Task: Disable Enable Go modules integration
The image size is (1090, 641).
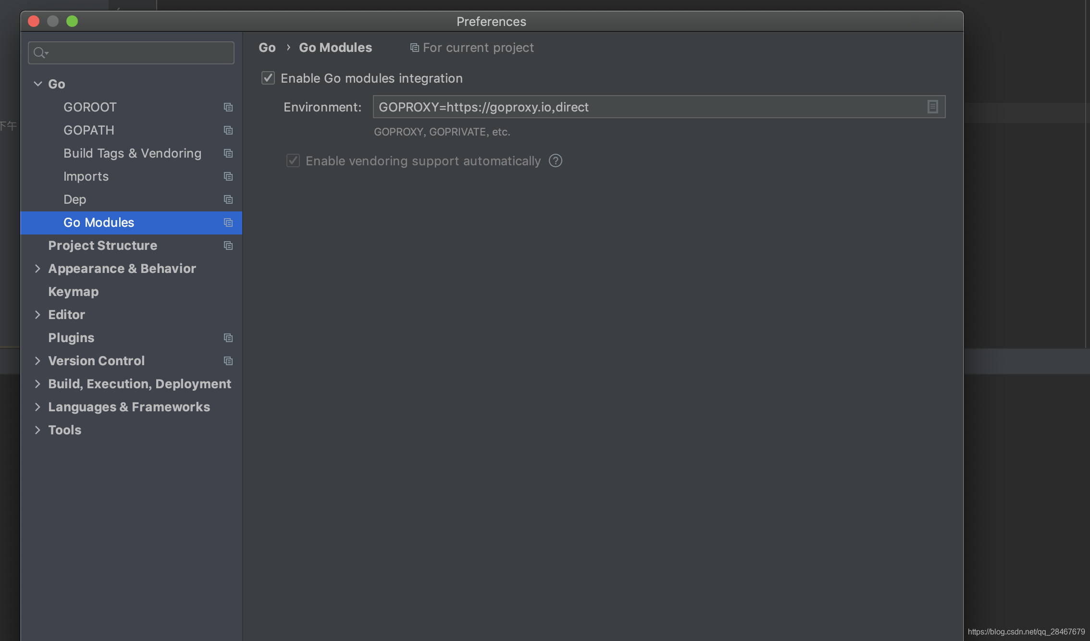Action: pos(268,78)
